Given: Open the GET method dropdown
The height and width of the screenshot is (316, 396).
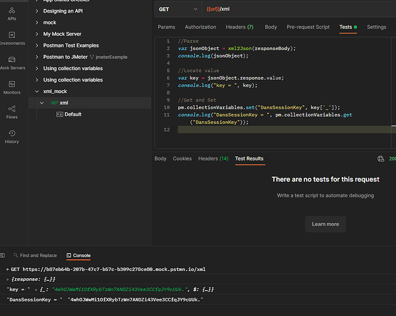Looking at the screenshot, I should (178, 9).
